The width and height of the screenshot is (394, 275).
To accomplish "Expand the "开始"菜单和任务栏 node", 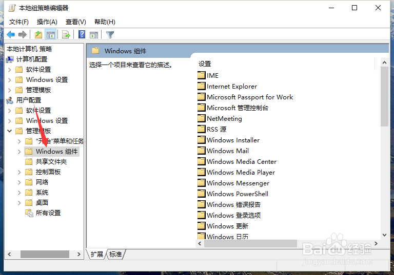I will click(19, 141).
